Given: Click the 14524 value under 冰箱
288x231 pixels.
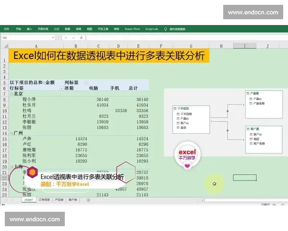Looking at the screenshot, I should [x=81, y=139].
